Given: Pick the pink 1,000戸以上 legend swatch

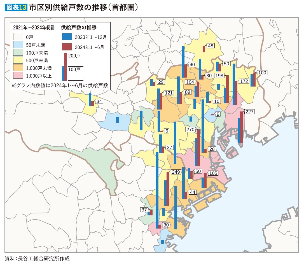Looking at the screenshot, I should (x=18, y=76).
